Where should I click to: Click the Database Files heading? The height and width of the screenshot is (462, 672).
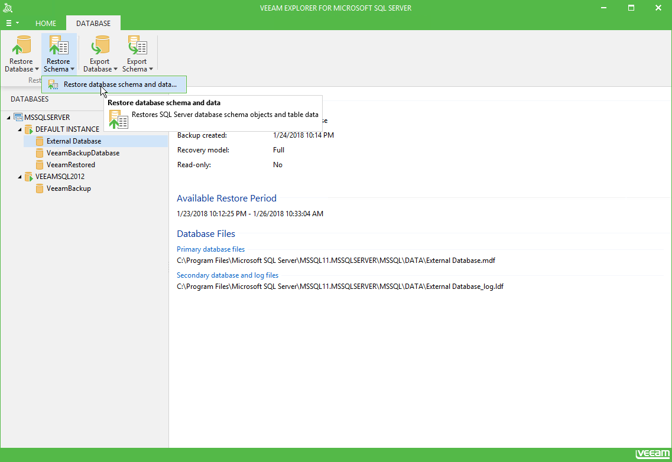(206, 234)
